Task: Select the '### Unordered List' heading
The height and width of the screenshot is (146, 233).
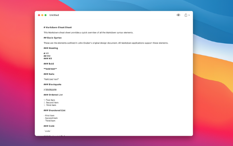Action: 54,111
